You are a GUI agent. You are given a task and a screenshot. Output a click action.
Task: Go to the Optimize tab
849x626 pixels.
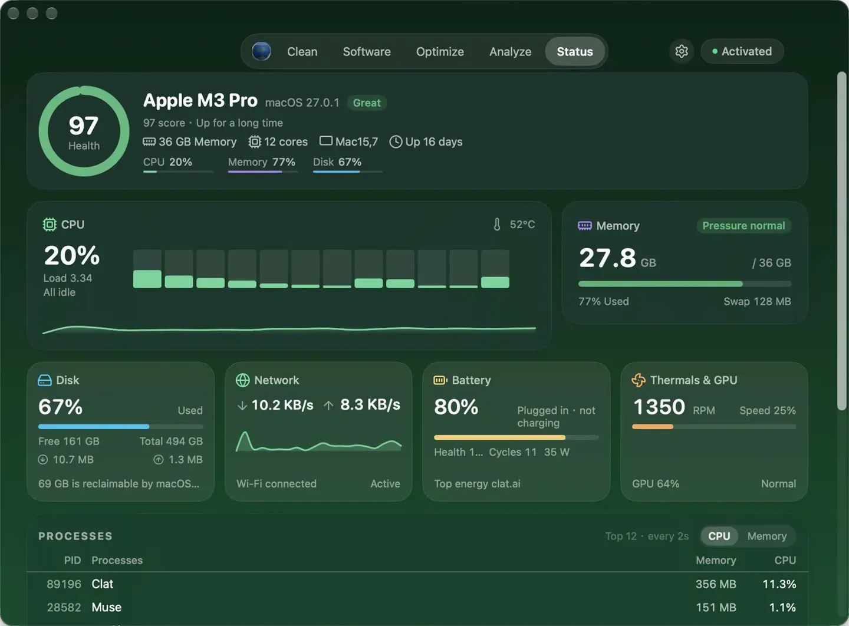[x=440, y=52]
